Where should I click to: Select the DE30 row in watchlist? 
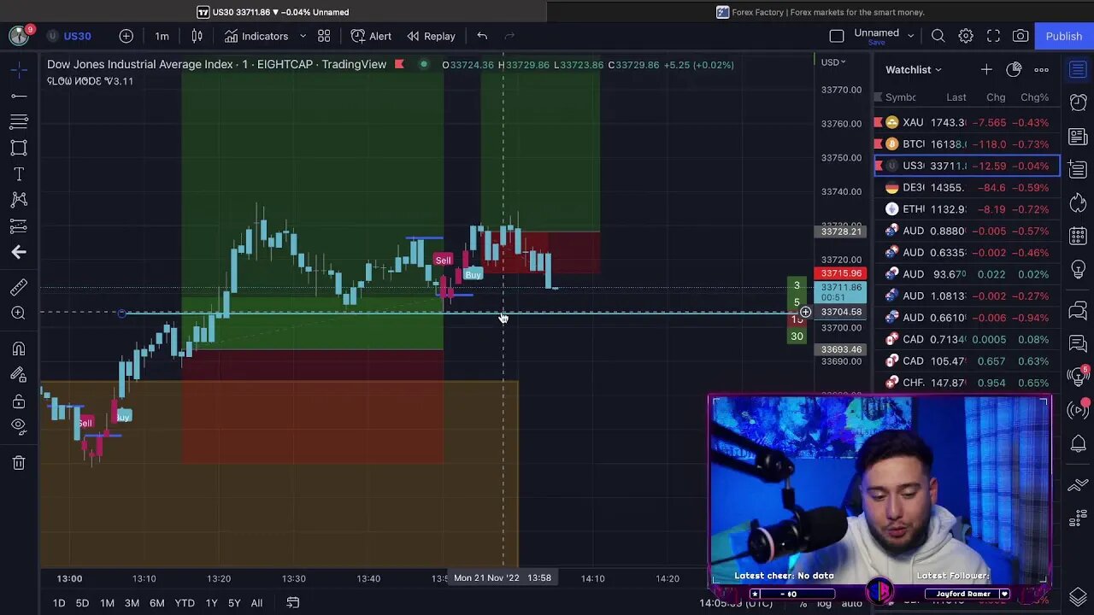tap(968, 187)
